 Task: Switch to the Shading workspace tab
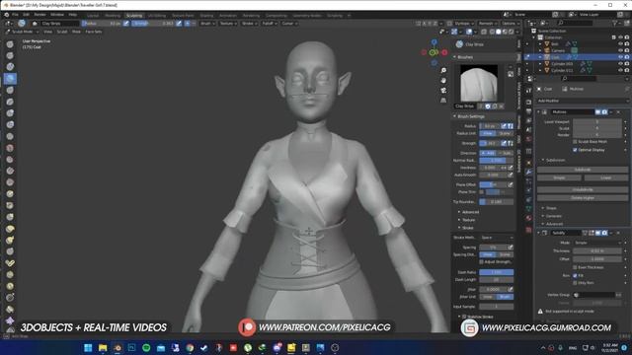[206, 16]
